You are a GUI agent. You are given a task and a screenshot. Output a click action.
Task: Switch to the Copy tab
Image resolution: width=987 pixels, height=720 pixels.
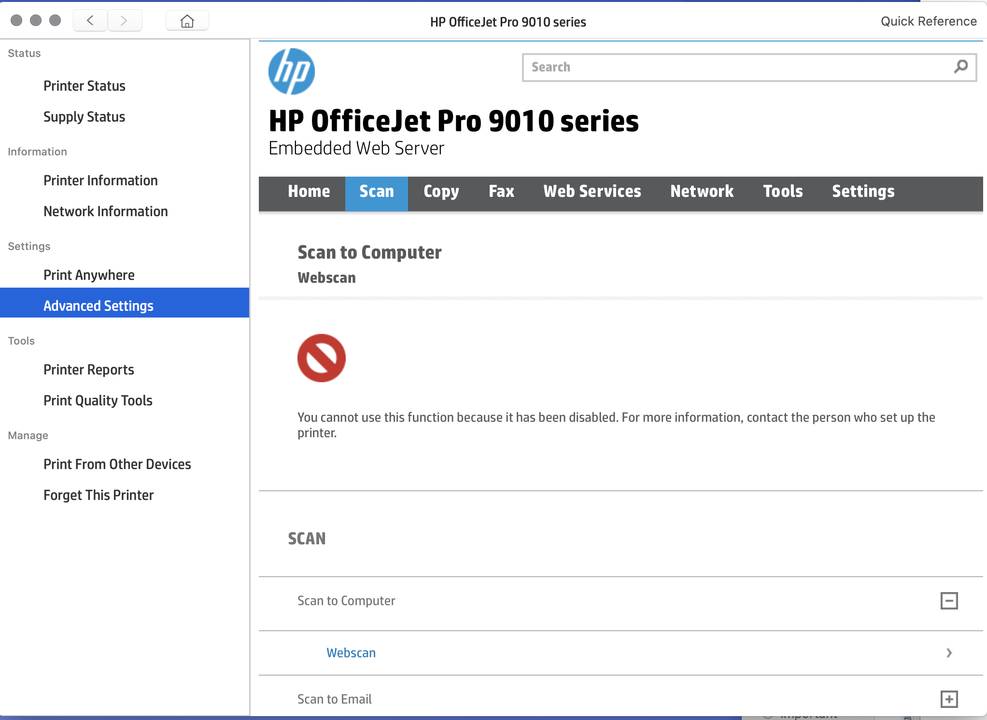tap(441, 192)
